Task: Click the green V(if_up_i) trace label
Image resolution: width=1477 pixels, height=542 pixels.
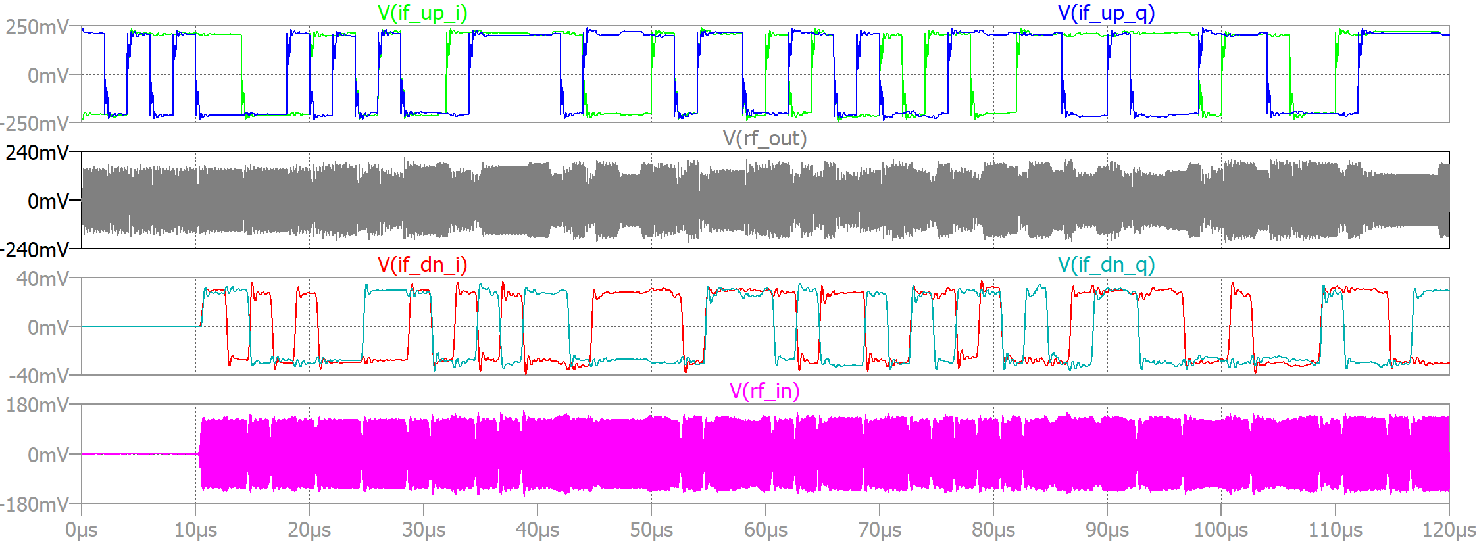Action: coord(422,12)
